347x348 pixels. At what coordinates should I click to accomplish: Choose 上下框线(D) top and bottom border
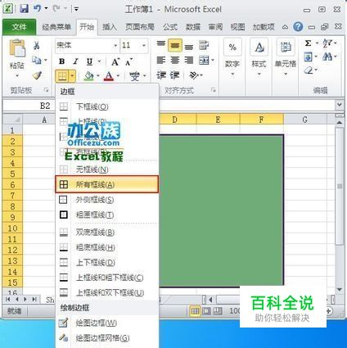107,262
